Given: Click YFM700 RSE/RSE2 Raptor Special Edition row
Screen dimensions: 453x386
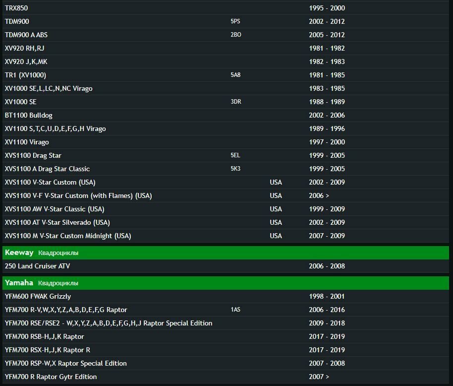Looking at the screenshot, I should click(226, 323).
